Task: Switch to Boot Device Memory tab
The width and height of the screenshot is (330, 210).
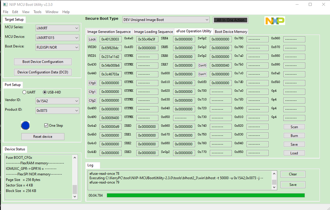Action: coord(231,32)
